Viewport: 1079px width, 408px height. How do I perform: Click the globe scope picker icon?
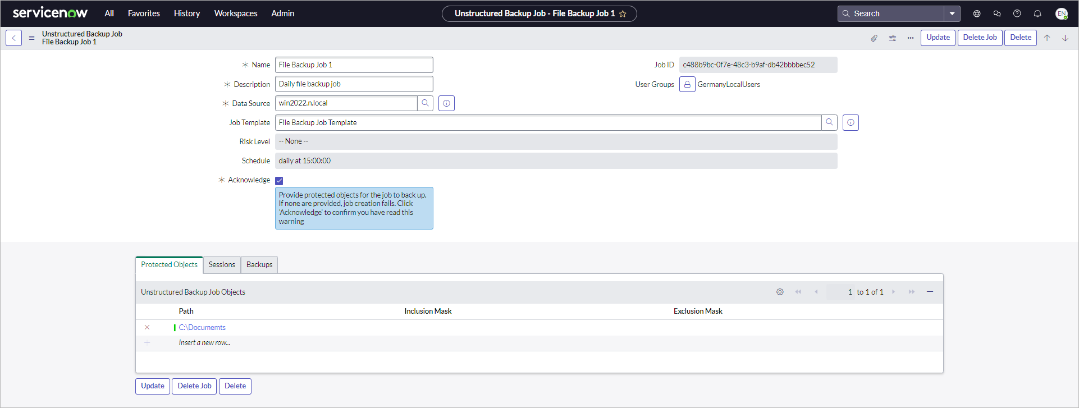[977, 13]
